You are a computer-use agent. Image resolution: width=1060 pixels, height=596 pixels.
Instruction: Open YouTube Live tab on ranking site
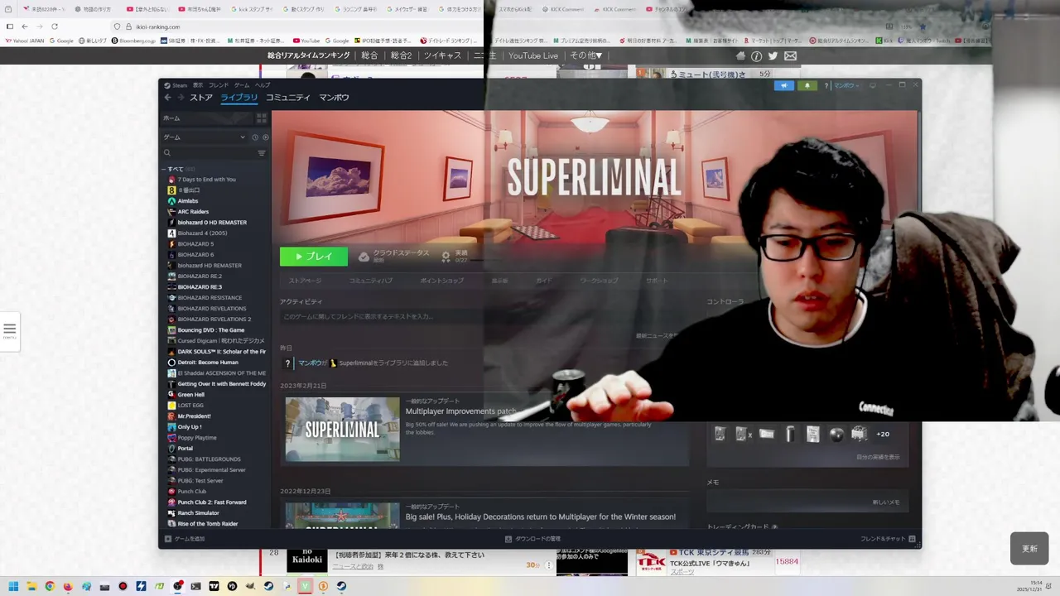pyautogui.click(x=533, y=55)
